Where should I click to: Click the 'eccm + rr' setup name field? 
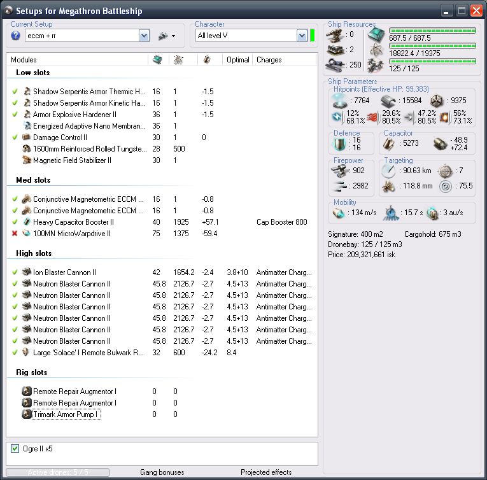[82, 36]
